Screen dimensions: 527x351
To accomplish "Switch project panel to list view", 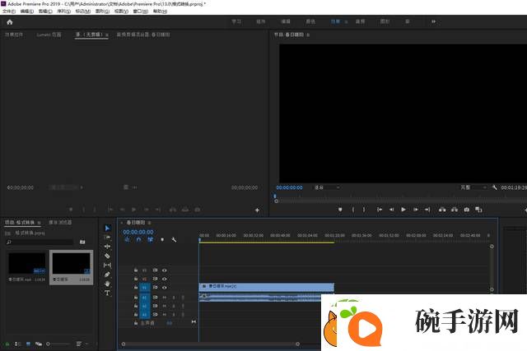I will coord(18,344).
